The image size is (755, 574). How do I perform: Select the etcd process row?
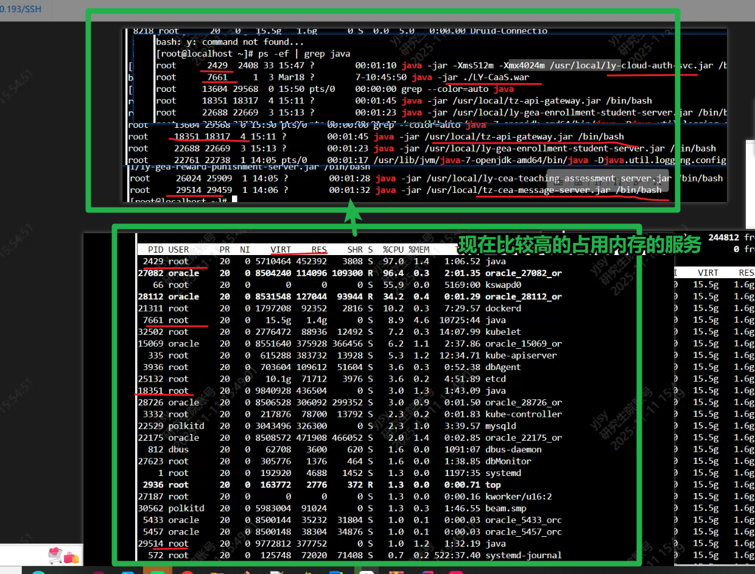click(x=349, y=379)
